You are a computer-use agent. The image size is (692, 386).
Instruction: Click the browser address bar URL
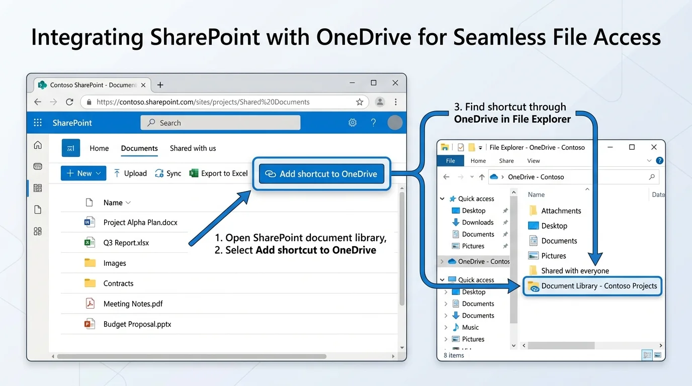pos(203,102)
